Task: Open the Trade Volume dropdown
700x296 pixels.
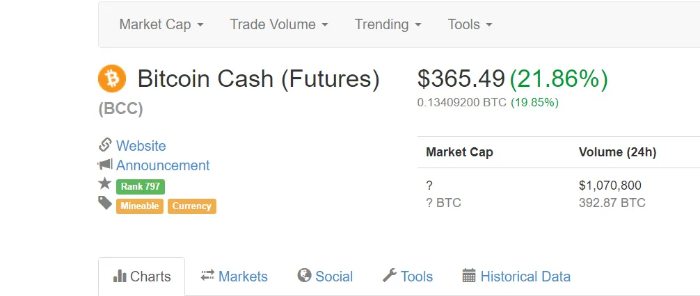Action: pos(279,24)
